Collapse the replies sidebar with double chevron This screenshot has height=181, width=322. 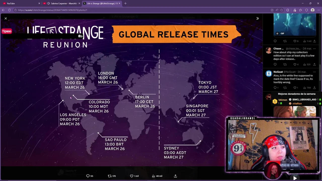257,18
